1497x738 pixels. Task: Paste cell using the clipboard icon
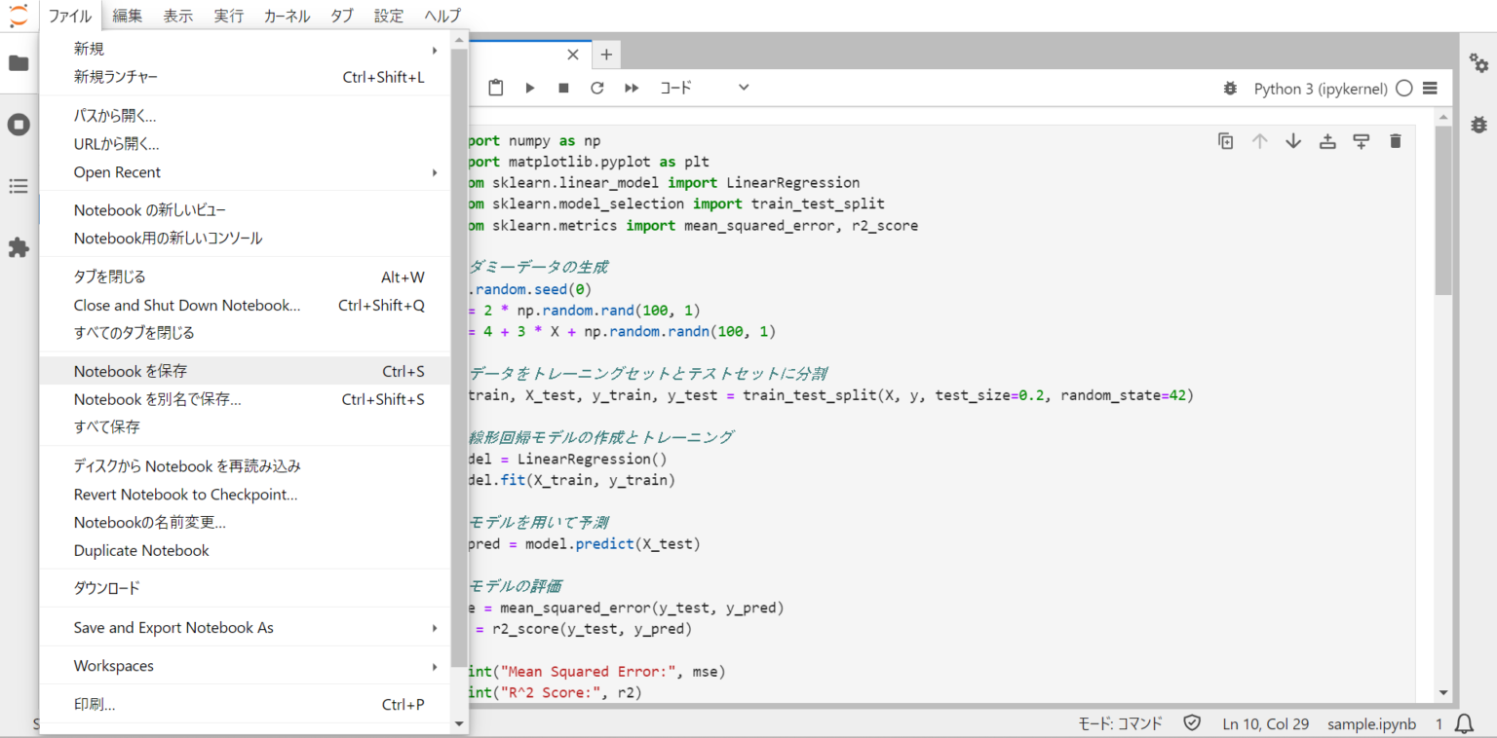pyautogui.click(x=496, y=88)
